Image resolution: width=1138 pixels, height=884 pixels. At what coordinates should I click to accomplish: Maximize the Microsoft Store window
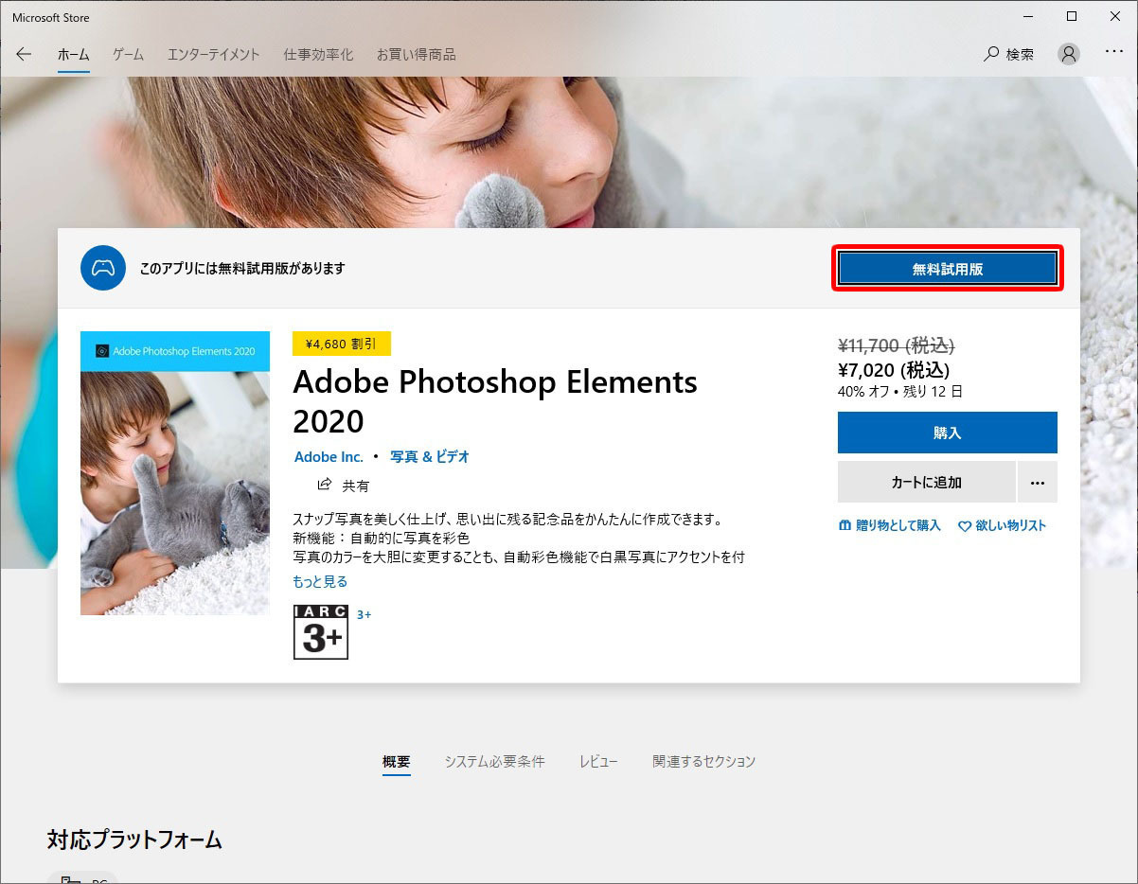click(1072, 16)
